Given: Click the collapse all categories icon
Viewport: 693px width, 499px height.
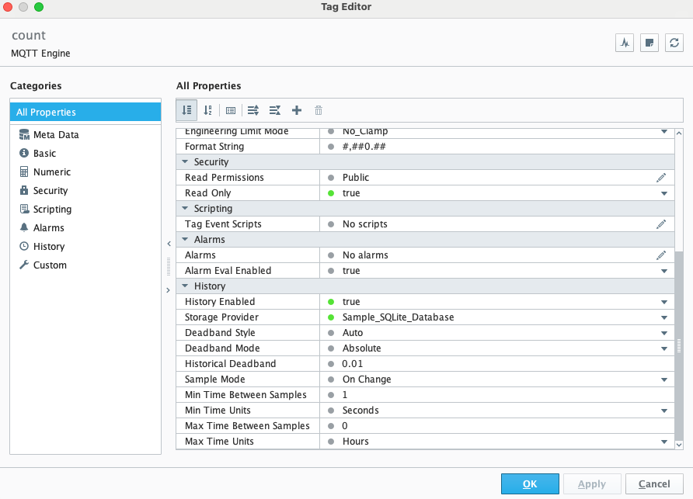Looking at the screenshot, I should [x=275, y=110].
